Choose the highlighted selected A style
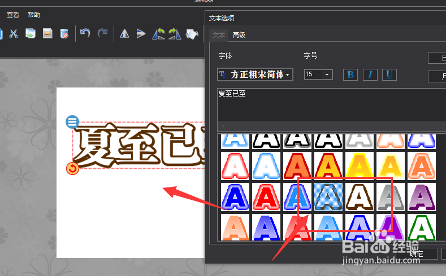Image resolution: width=446 pixels, height=276 pixels. pyautogui.click(x=328, y=197)
